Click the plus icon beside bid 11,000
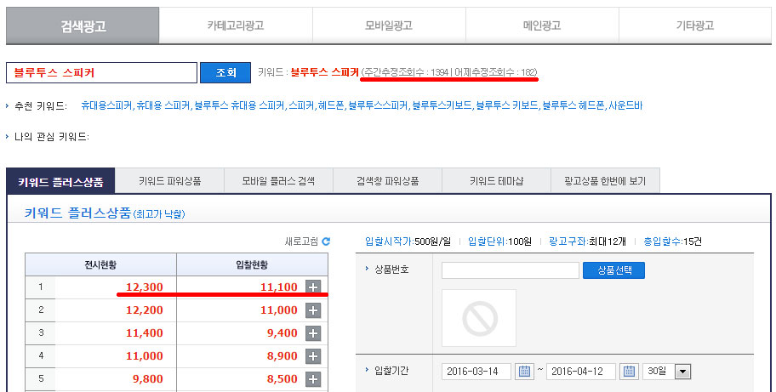The height and width of the screenshot is (392, 776). point(313,310)
